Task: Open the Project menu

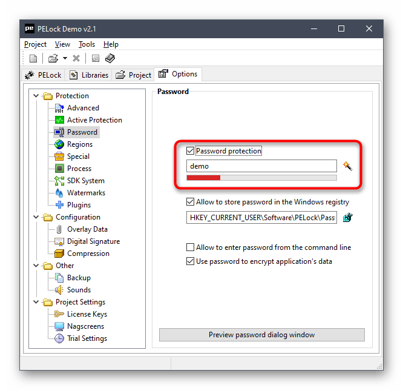Action: click(35, 44)
